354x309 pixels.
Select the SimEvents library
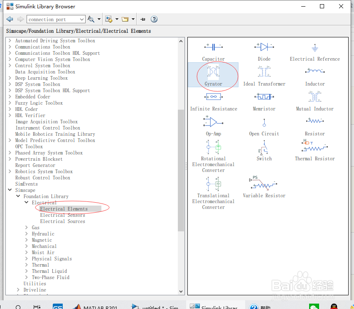[x=27, y=184]
